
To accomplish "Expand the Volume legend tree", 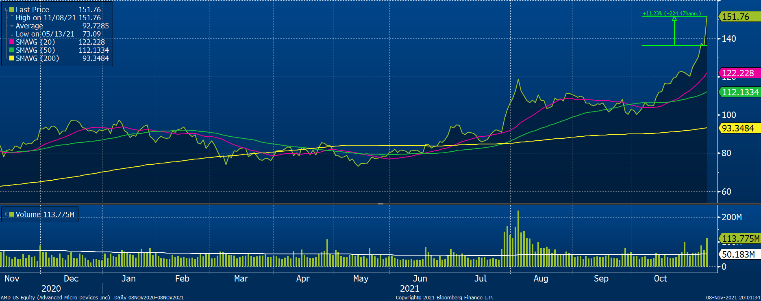I will pyautogui.click(x=7, y=214).
